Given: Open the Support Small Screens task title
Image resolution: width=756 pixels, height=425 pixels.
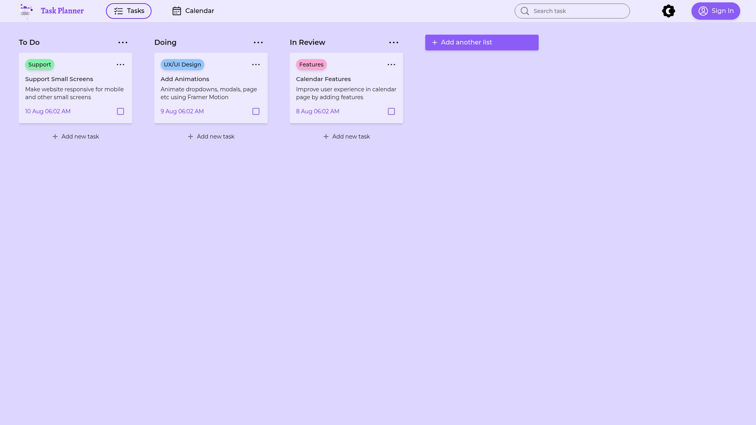Looking at the screenshot, I should coord(59,79).
